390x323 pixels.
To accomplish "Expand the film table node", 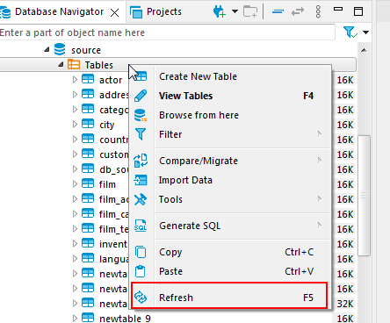I will tap(75, 183).
